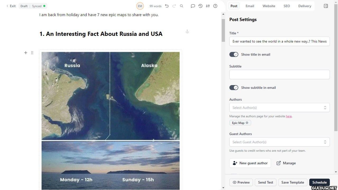Click into the Subtitle input field

[x=279, y=75]
